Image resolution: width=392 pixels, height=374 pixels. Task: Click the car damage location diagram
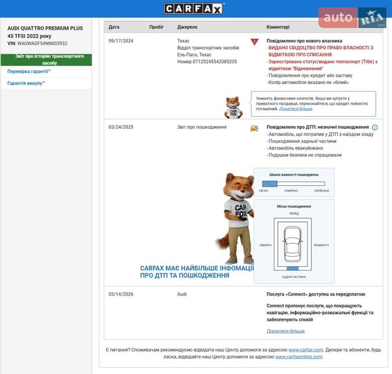click(x=292, y=244)
